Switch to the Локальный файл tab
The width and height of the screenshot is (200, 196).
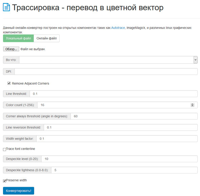(18, 38)
